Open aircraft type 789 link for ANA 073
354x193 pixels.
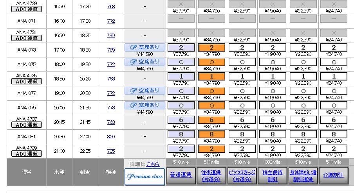point(111,50)
